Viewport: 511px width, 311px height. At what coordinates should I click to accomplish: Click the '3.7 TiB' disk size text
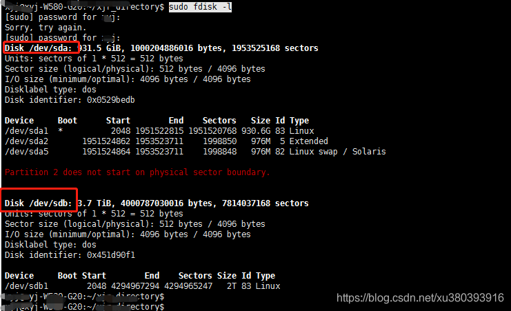[94, 203]
